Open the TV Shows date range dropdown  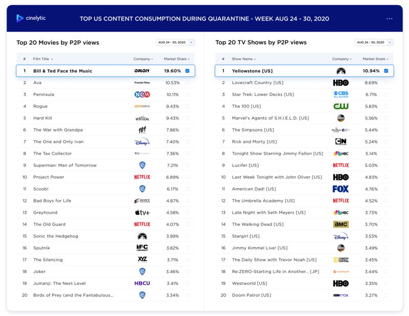(x=374, y=42)
